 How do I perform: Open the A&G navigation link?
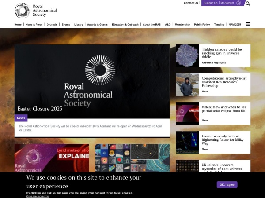pos(168,24)
